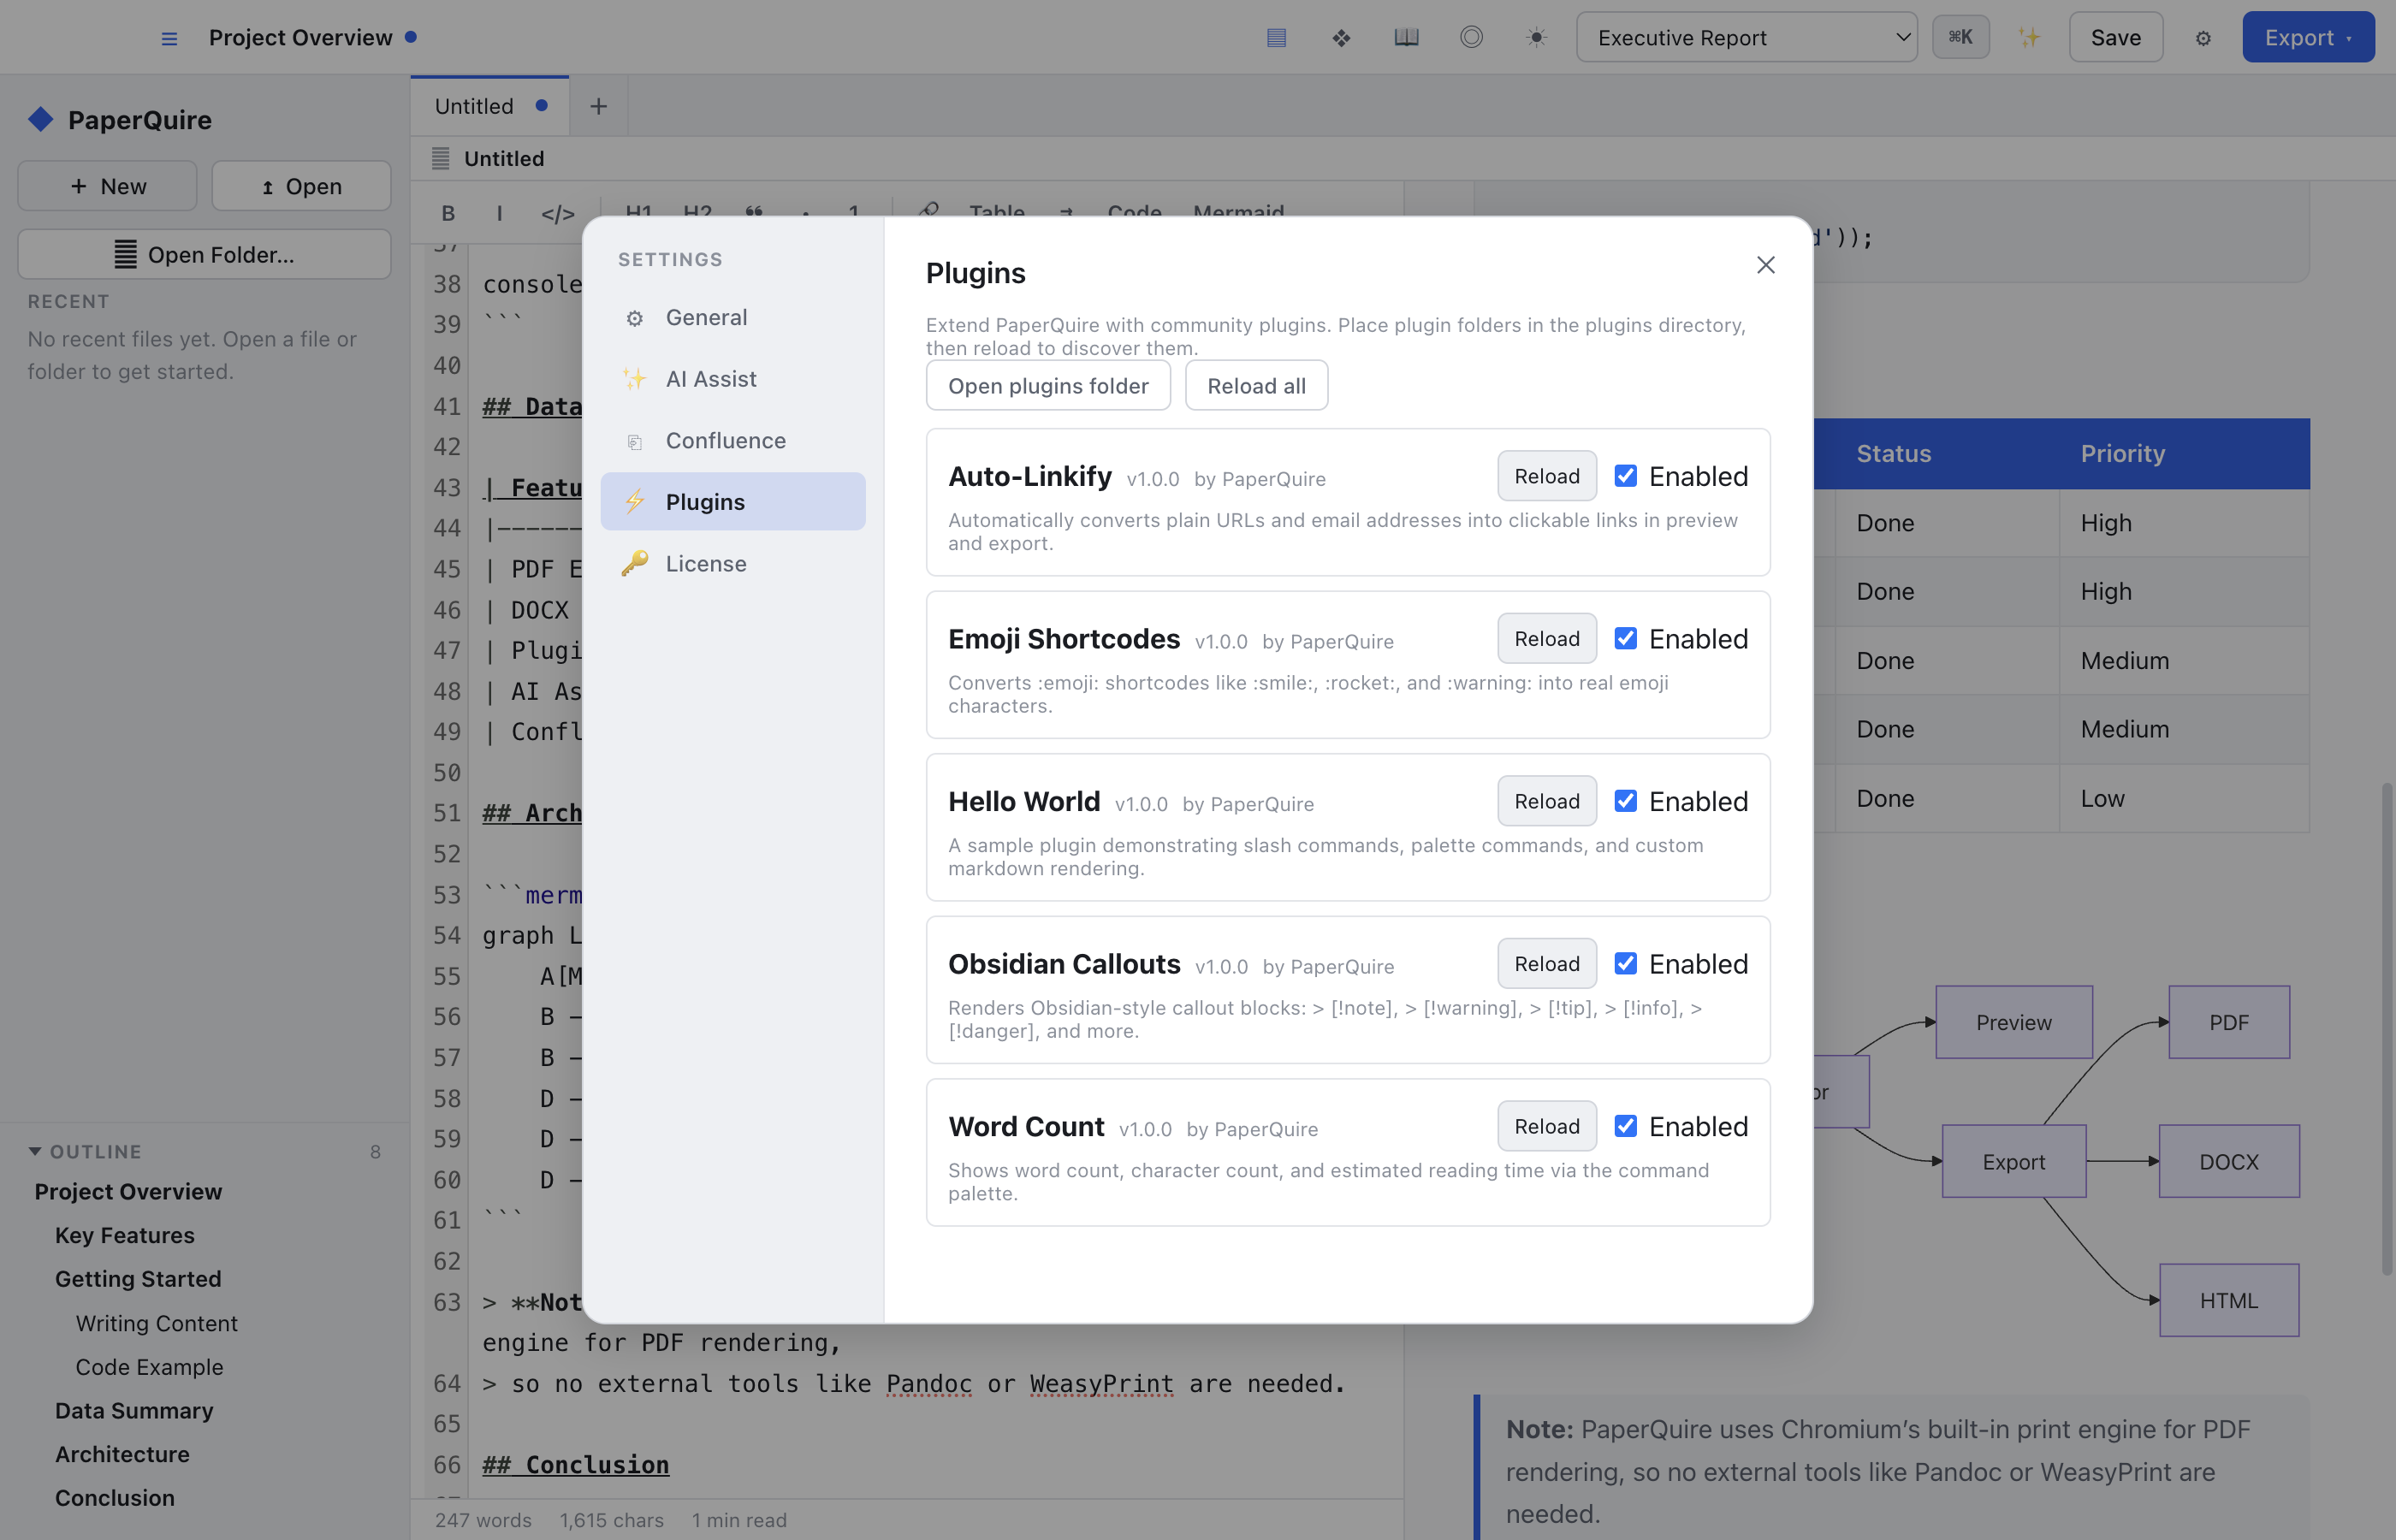Click the Table toolbar button in editor
Screen dimensions: 2396x1540
coord(996,211)
